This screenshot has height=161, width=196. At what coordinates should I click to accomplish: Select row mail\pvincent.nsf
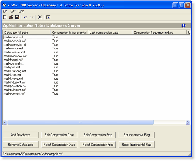pyautogui.click(x=97, y=90)
